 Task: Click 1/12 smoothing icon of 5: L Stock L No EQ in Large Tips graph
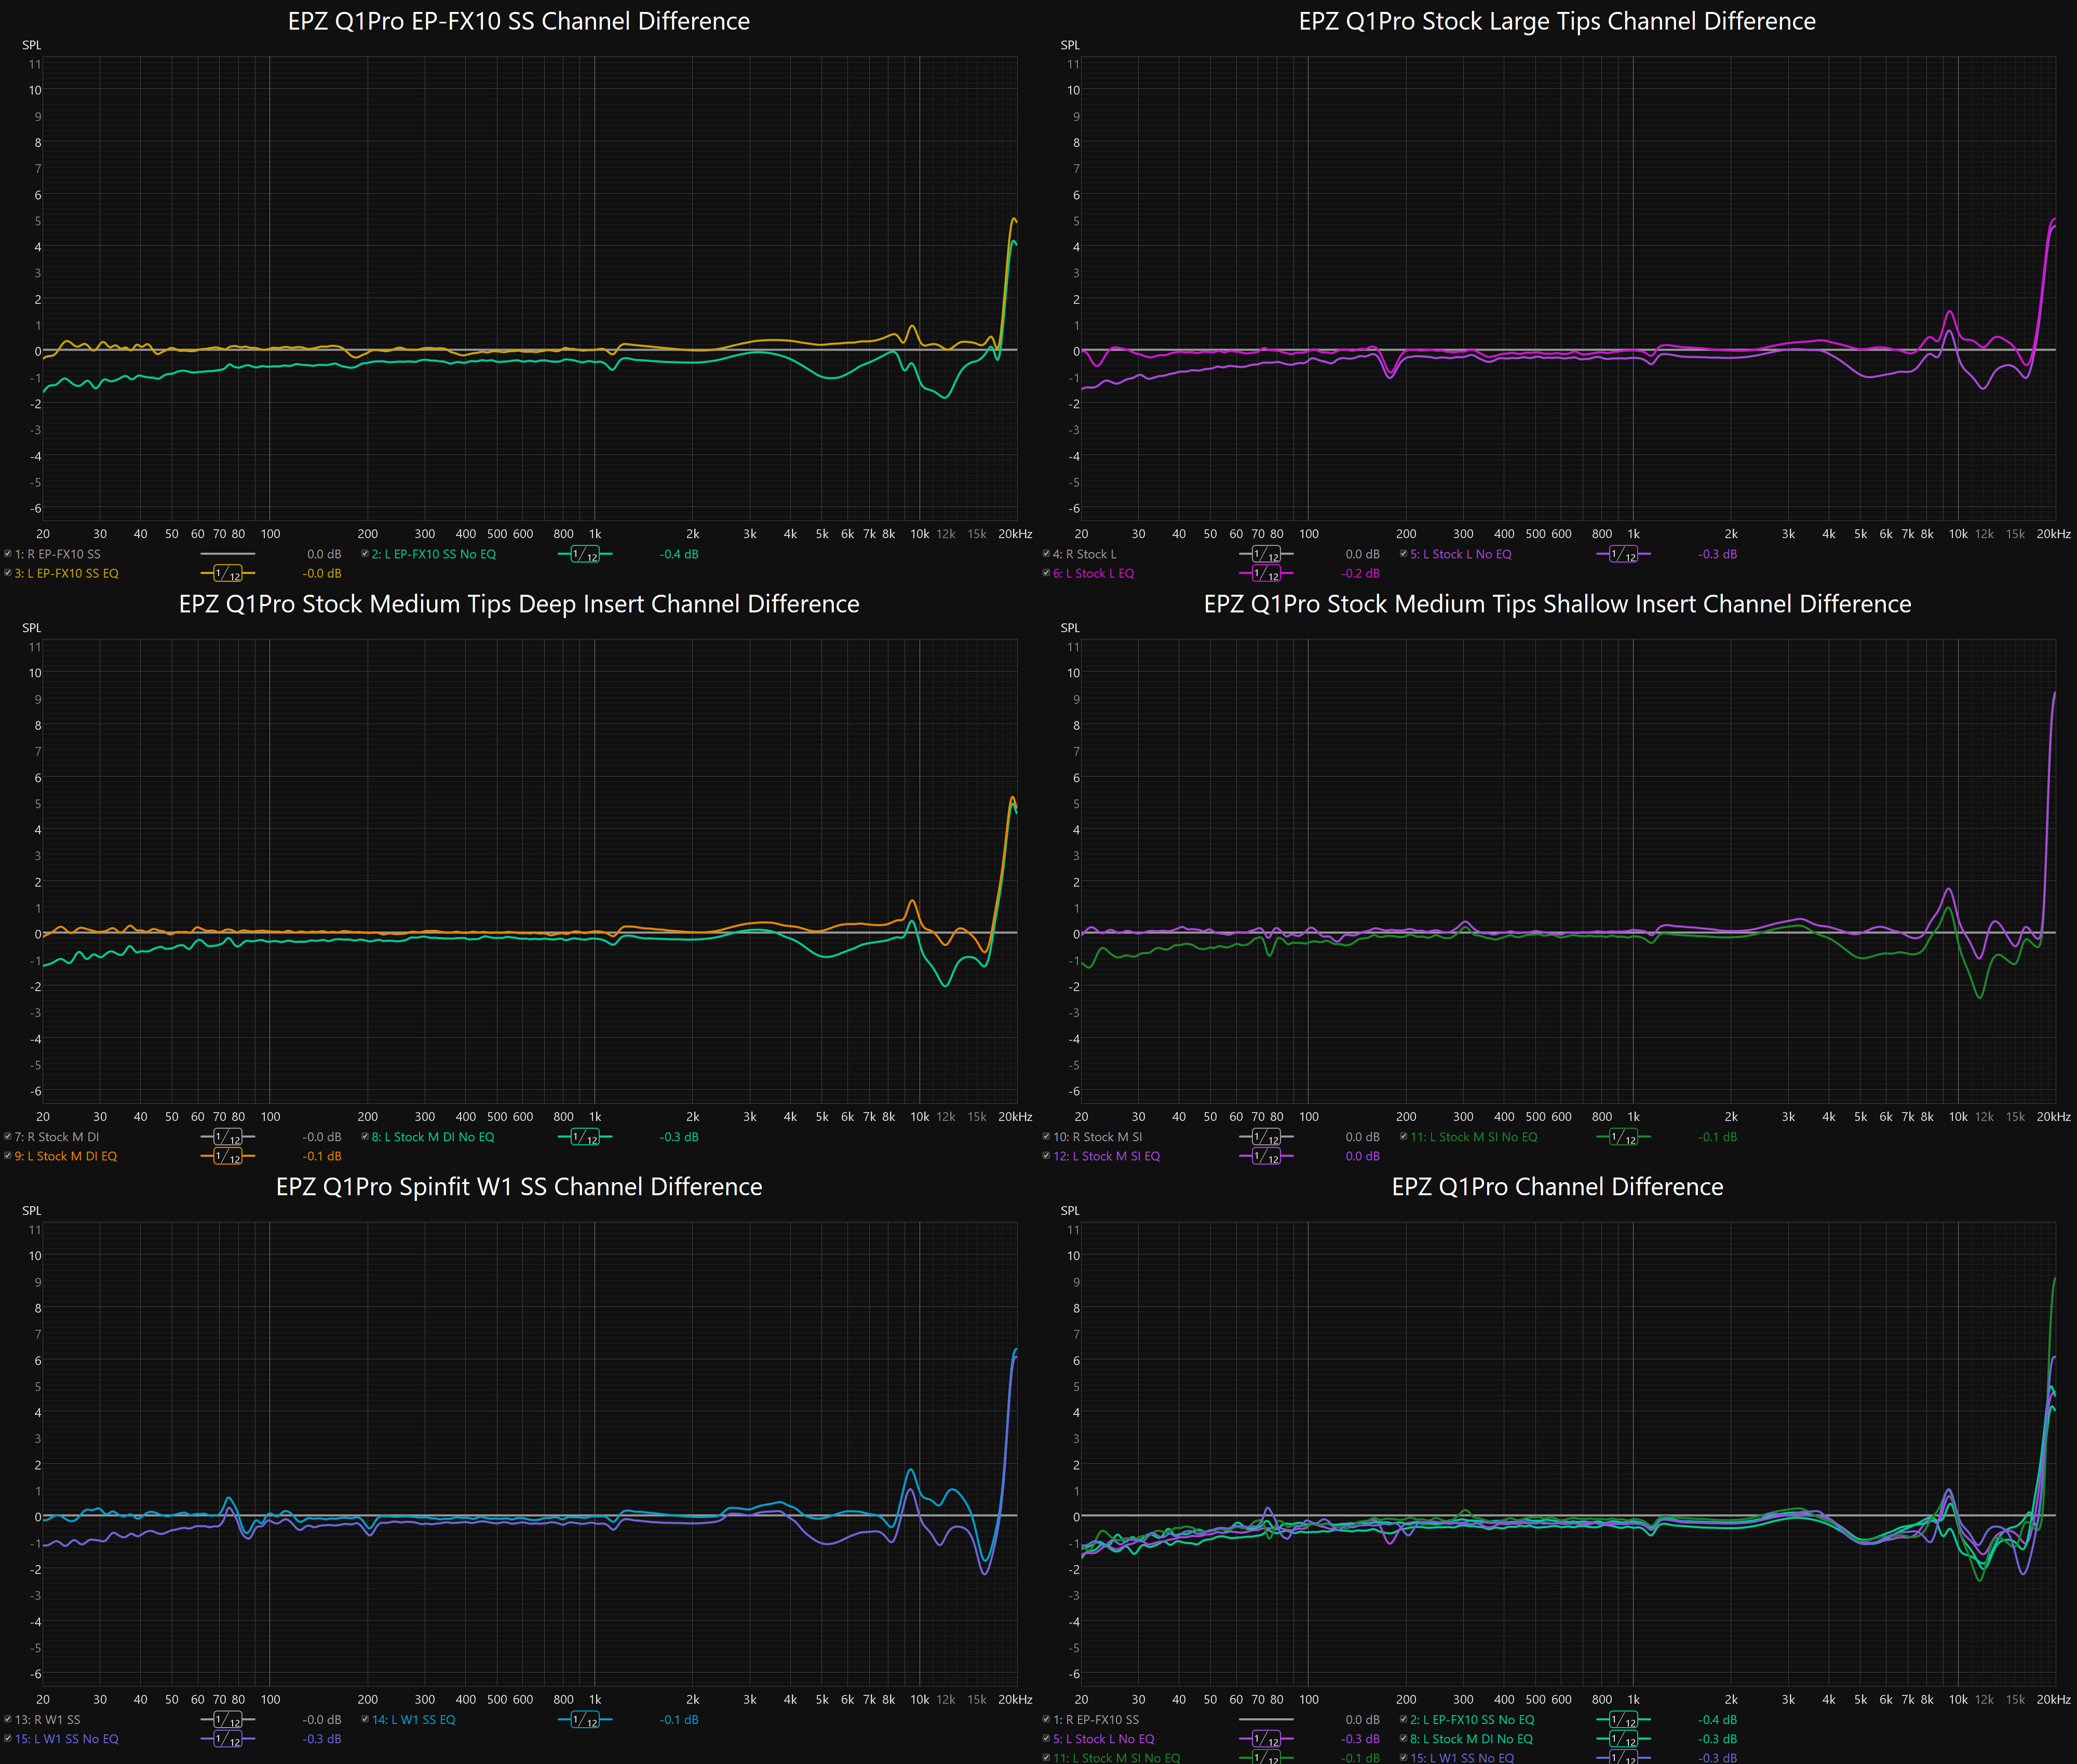[x=1623, y=554]
